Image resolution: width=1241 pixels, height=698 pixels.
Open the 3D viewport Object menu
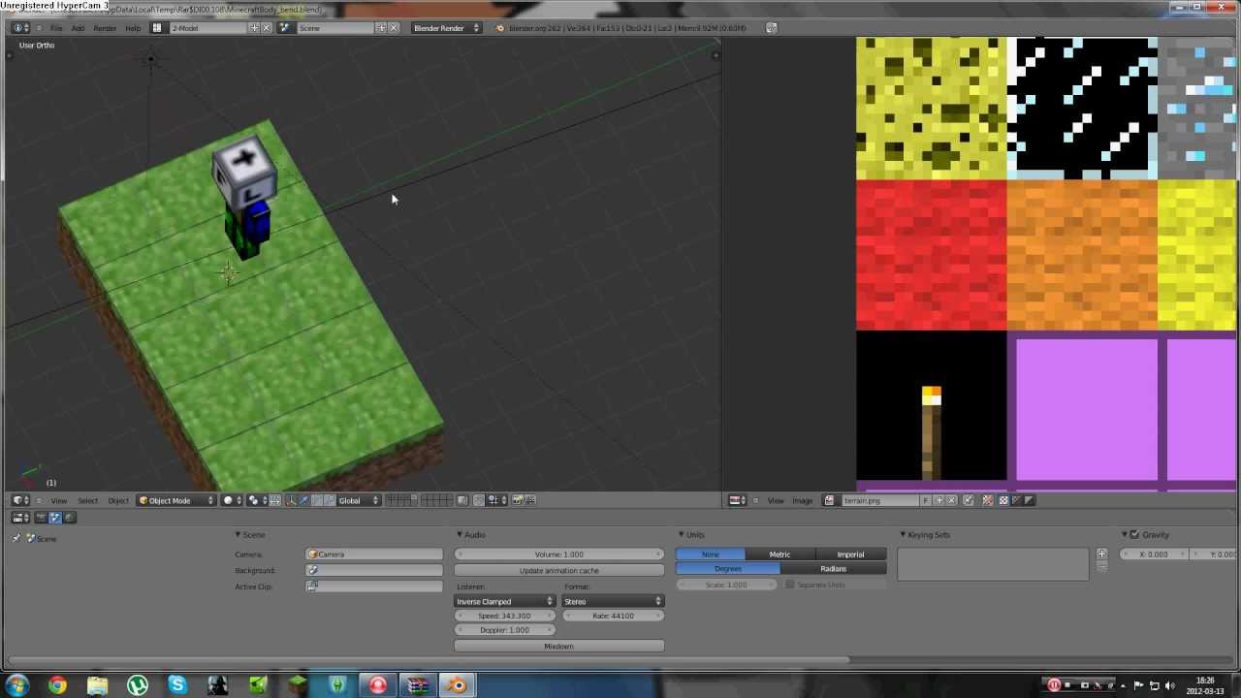[x=118, y=500]
